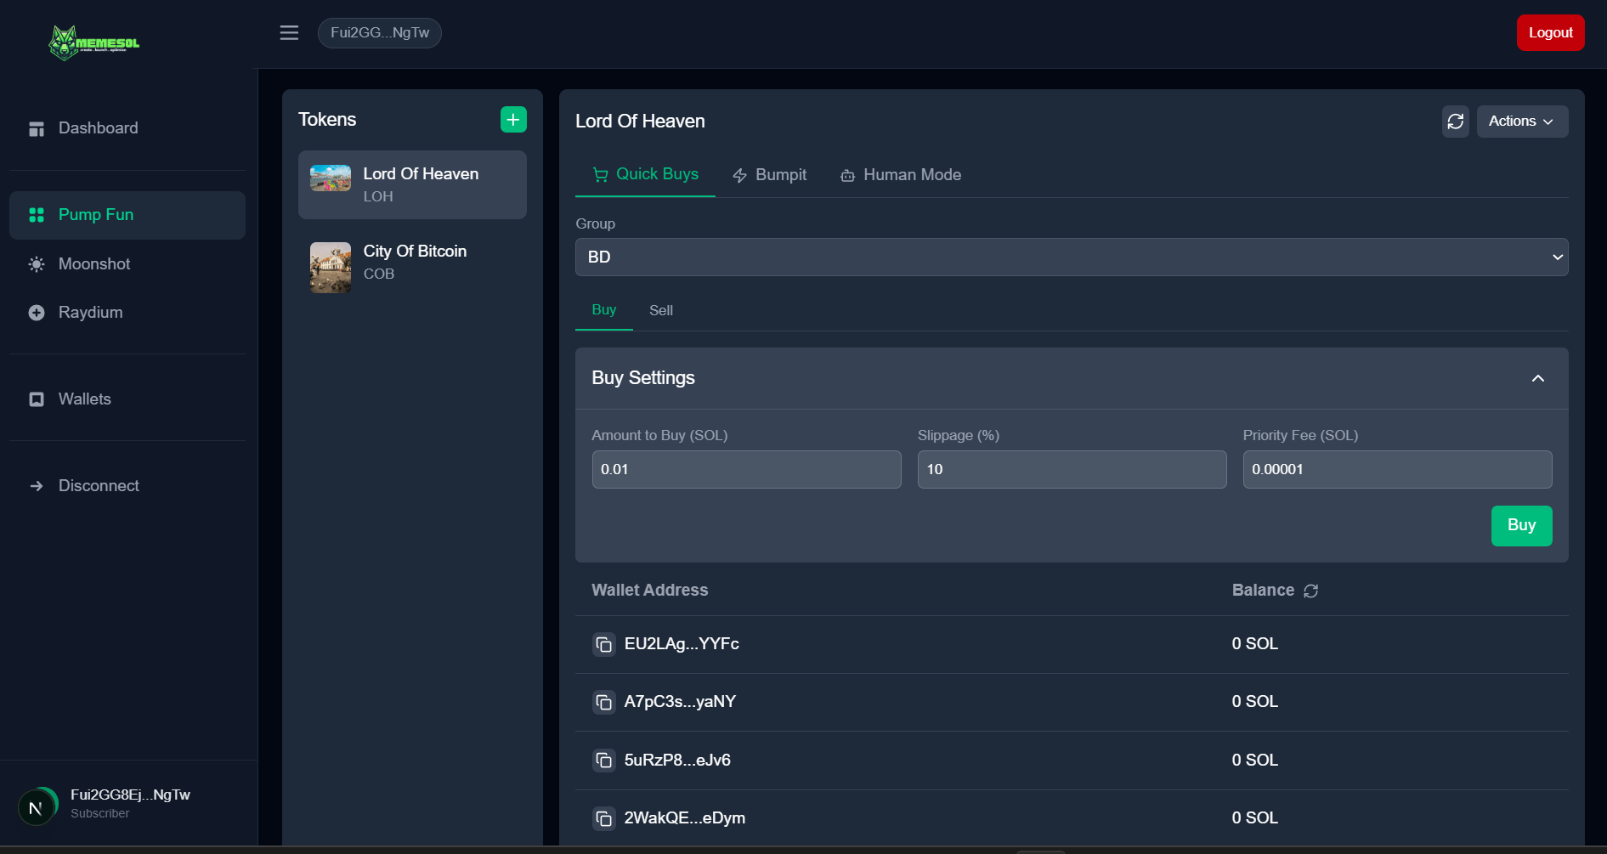Click Priority Fee input field

click(1397, 470)
